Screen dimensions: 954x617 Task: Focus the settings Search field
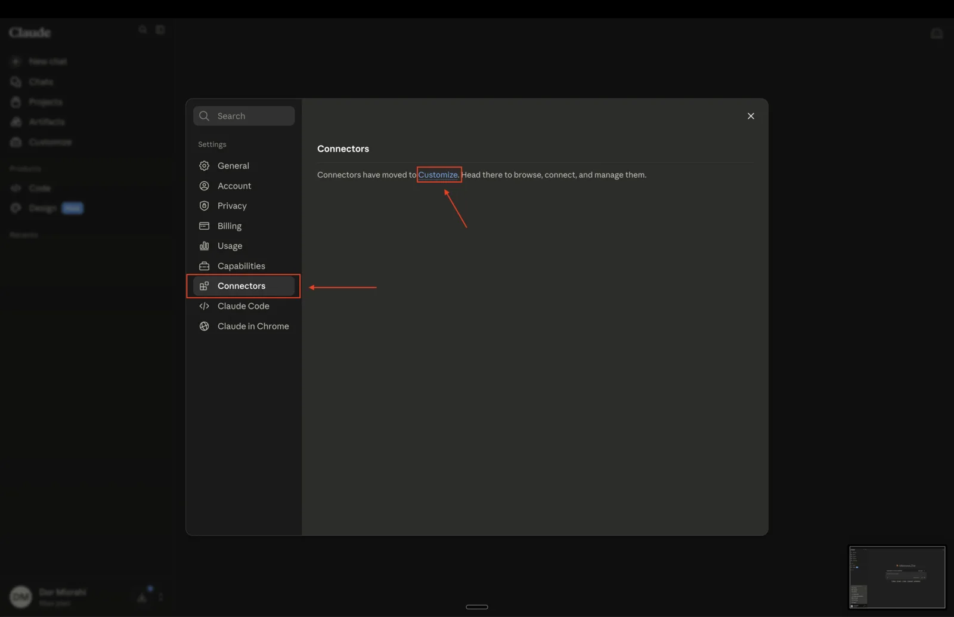tap(244, 116)
